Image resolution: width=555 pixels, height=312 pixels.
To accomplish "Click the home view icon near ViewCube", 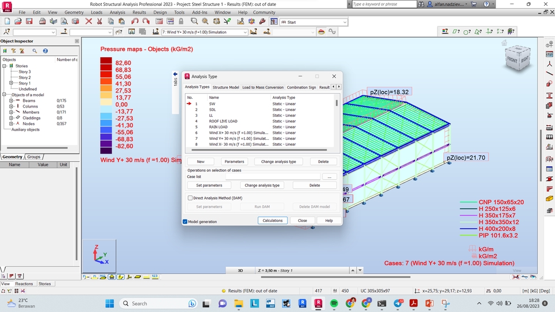I will click(504, 43).
